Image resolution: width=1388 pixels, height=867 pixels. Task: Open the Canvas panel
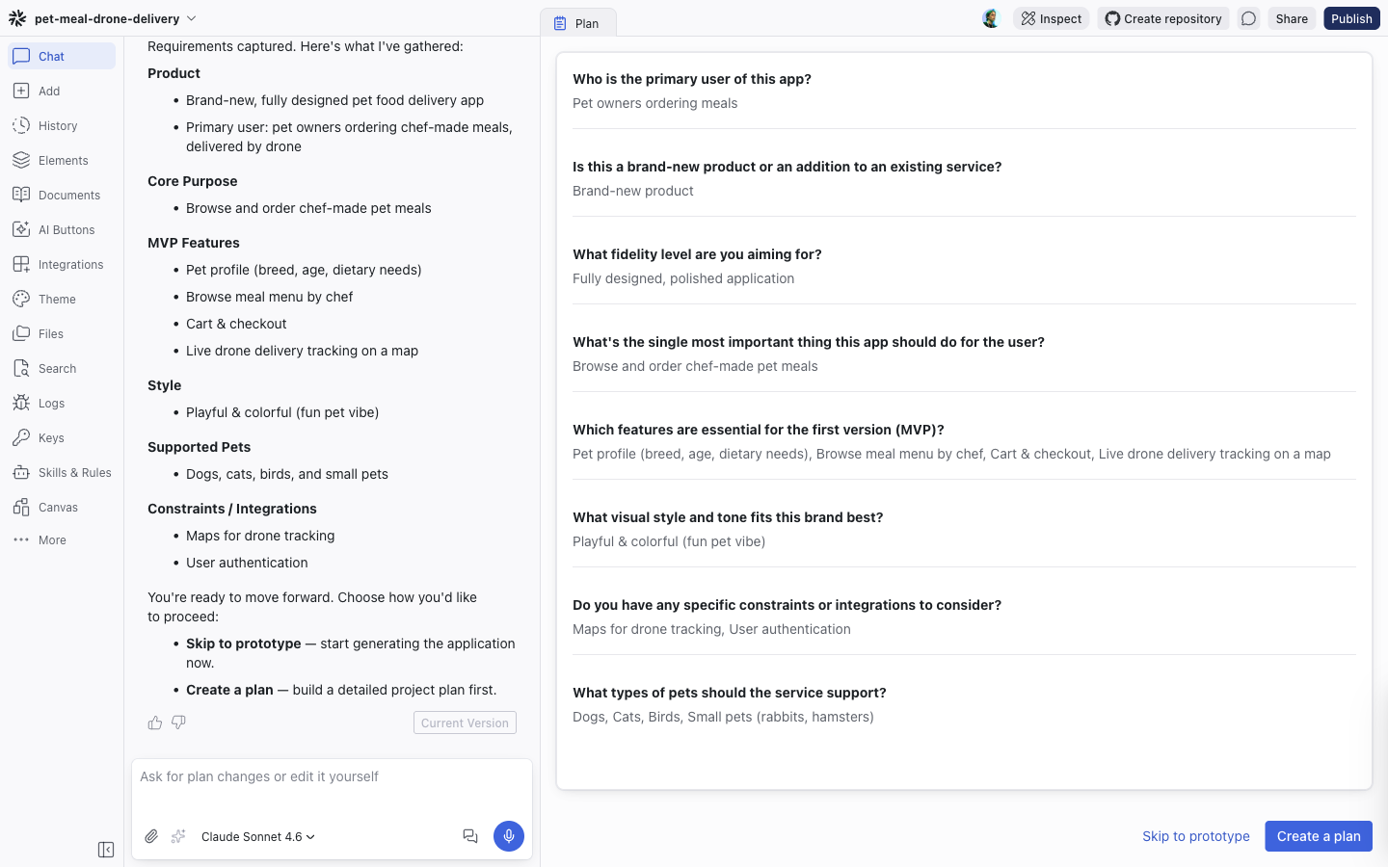(x=62, y=507)
